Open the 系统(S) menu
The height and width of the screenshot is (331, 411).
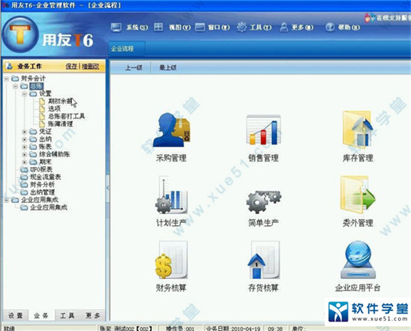click(137, 27)
